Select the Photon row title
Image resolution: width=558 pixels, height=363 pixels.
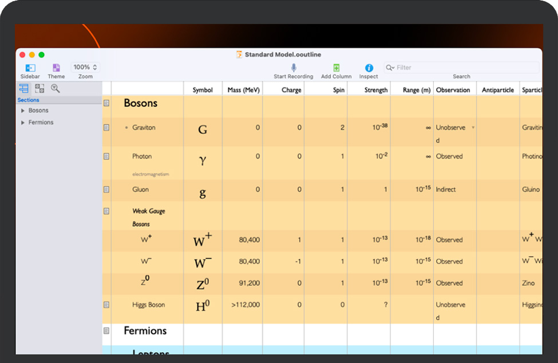143,156
